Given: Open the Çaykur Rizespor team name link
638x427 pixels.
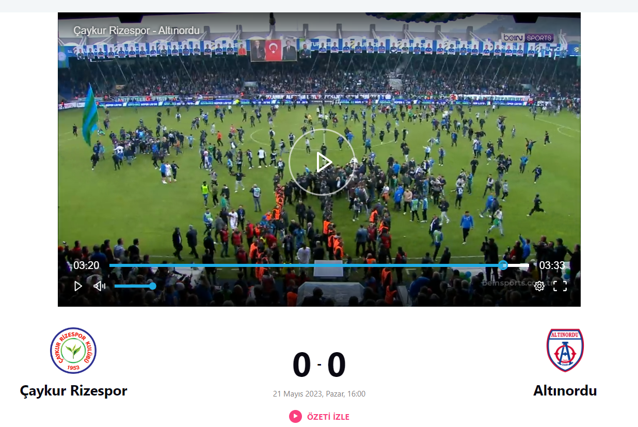Looking at the screenshot, I should point(73,390).
